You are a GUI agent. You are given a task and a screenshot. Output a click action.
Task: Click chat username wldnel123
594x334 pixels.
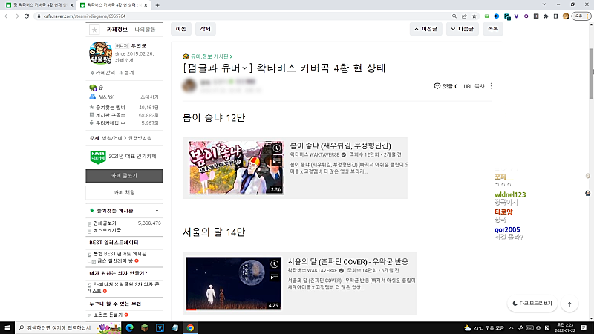(510, 194)
